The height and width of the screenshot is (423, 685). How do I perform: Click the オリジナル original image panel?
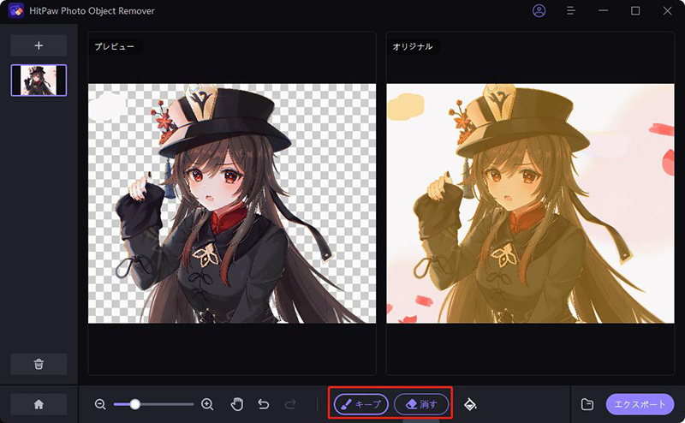[524, 203]
